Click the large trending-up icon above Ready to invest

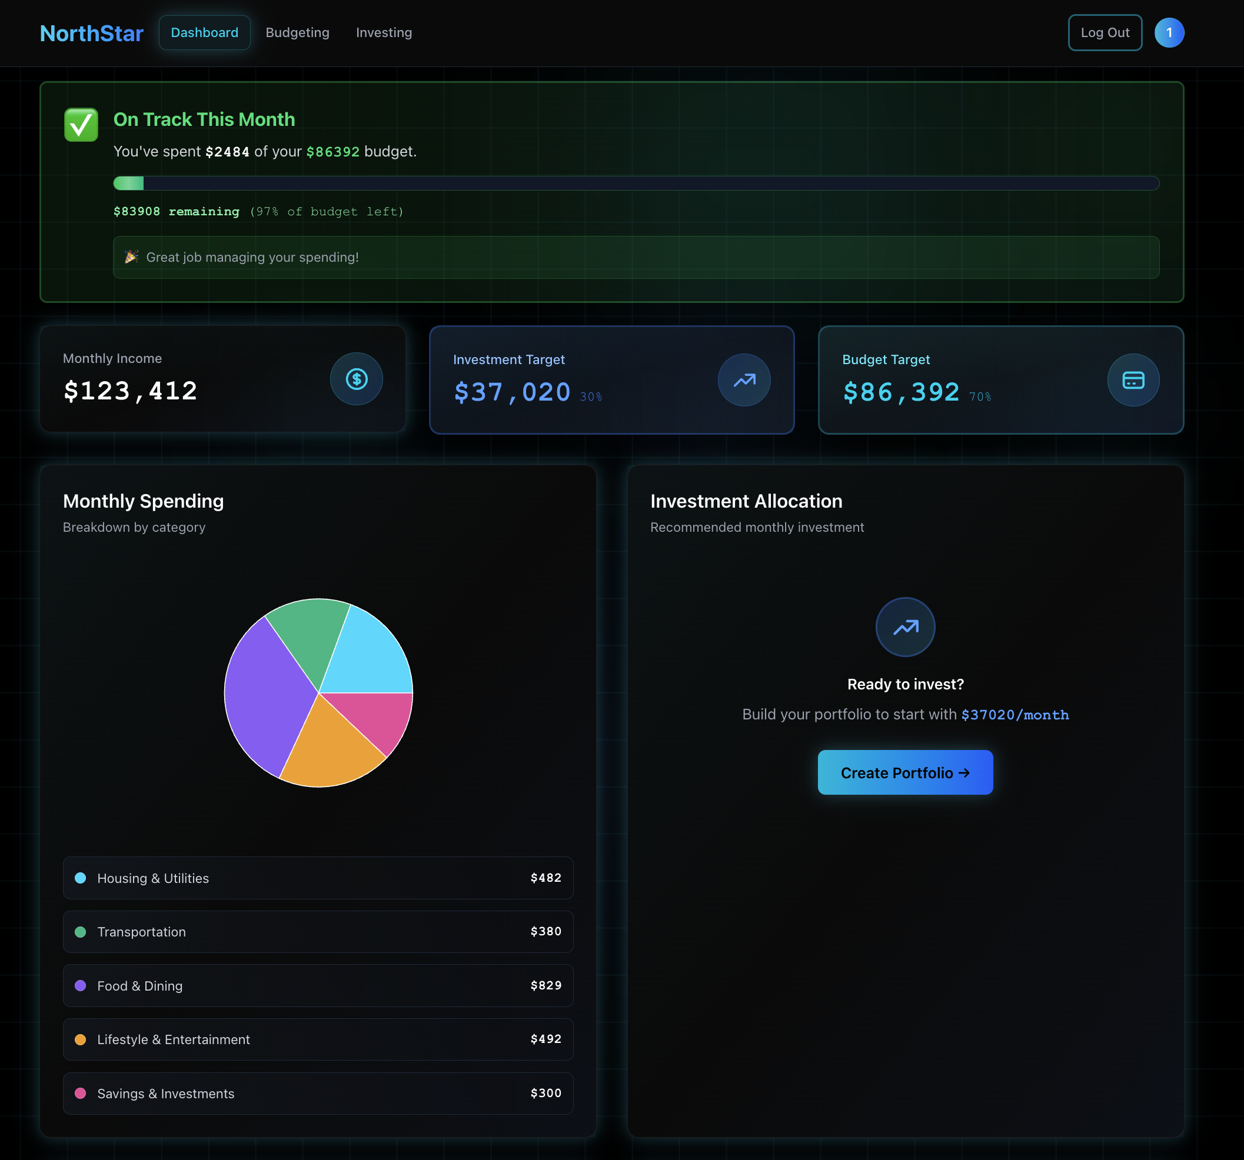[x=905, y=627]
